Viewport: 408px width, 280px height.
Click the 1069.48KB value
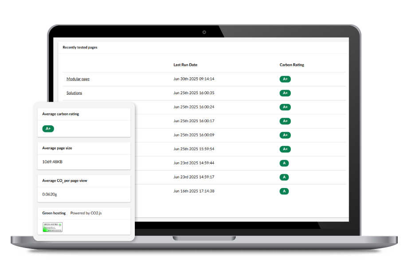pyautogui.click(x=52, y=162)
